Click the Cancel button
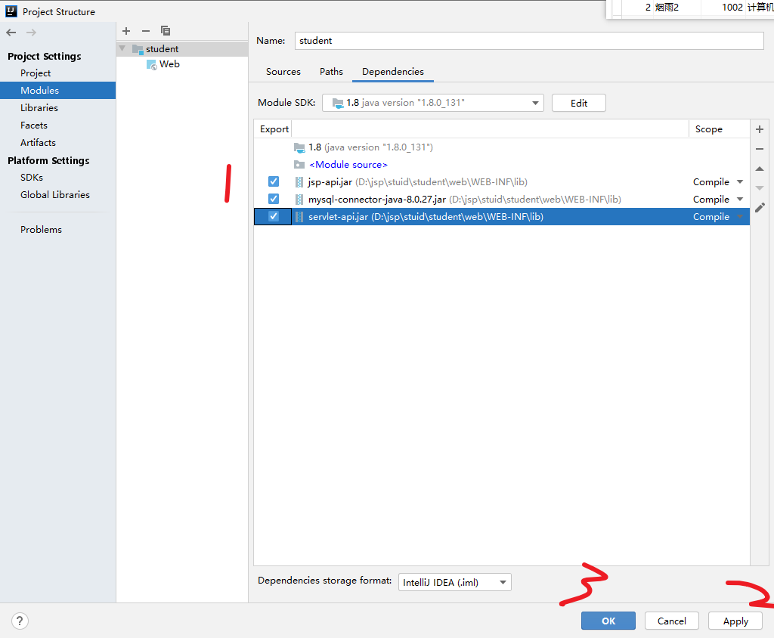 click(x=672, y=621)
